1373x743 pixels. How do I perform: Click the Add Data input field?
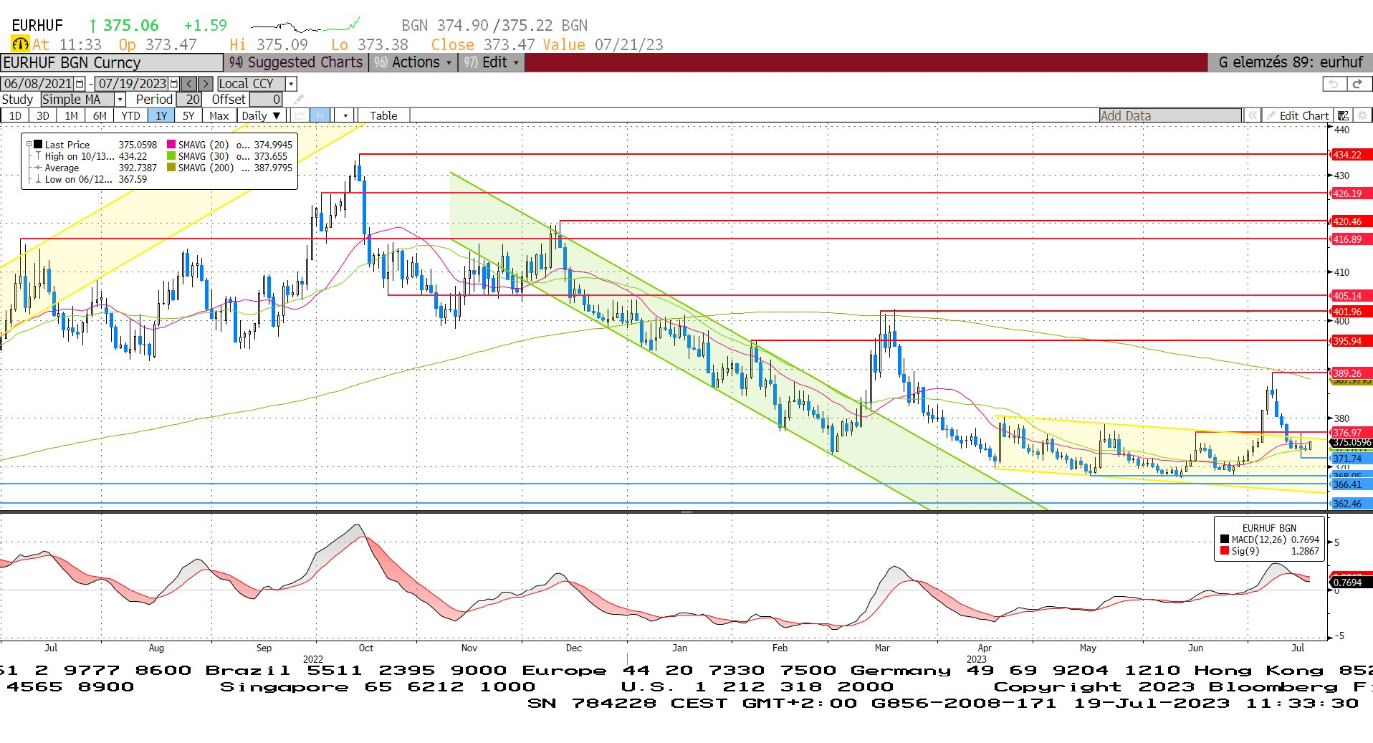1170,115
